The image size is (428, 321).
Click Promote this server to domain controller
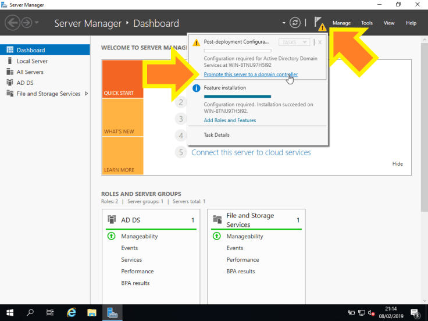251,74
